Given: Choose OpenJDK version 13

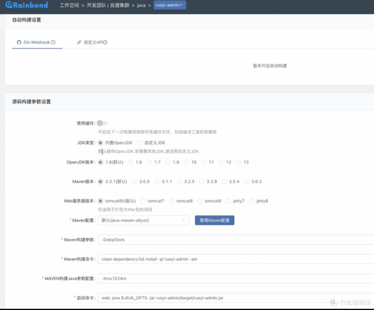Looking at the screenshot, I should [238, 162].
